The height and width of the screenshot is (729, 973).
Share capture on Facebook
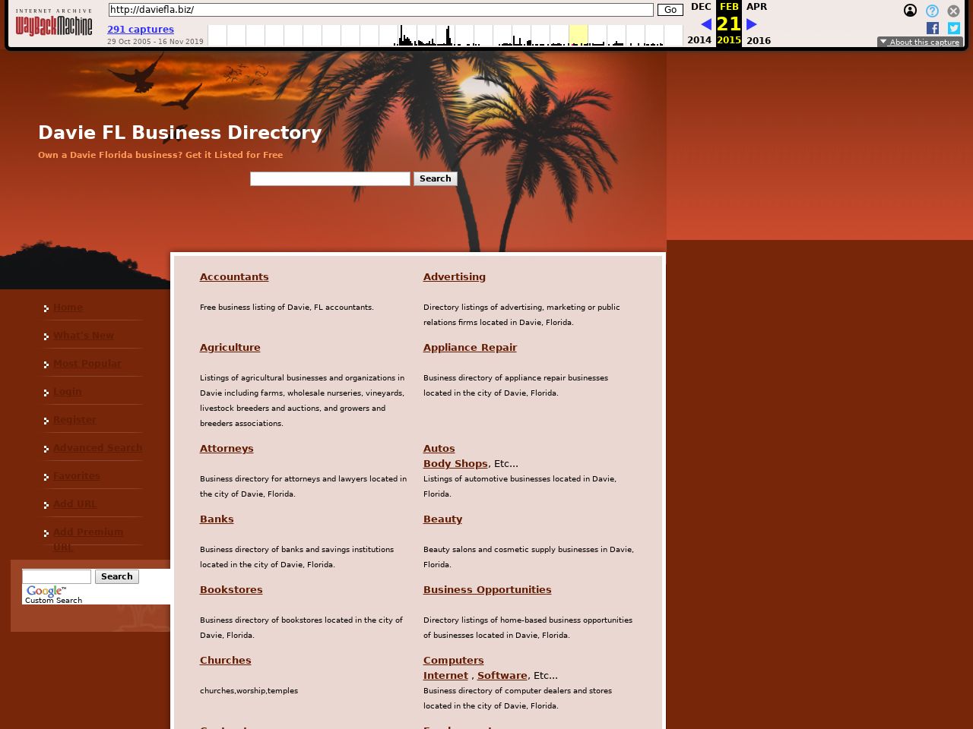click(933, 28)
